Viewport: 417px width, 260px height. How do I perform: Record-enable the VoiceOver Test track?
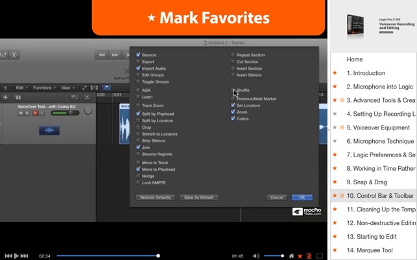[35, 113]
